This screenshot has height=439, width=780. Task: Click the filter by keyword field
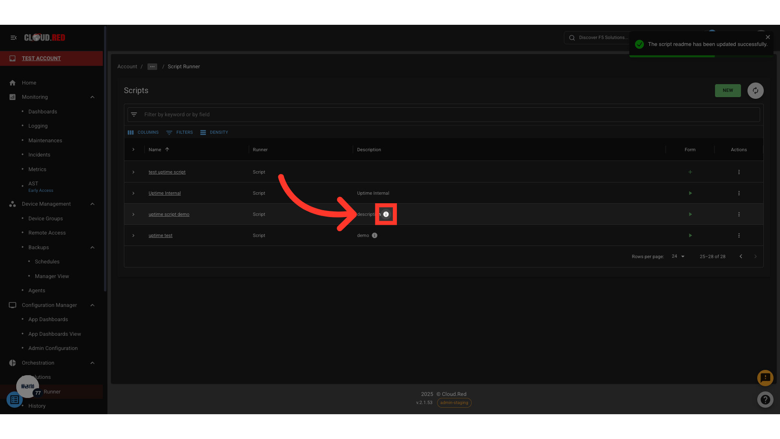click(443, 115)
